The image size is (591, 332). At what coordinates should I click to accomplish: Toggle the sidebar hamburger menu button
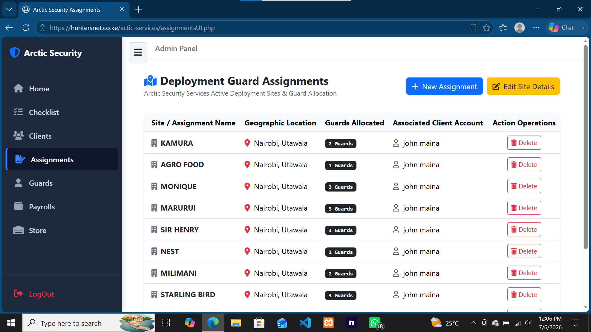coord(138,52)
